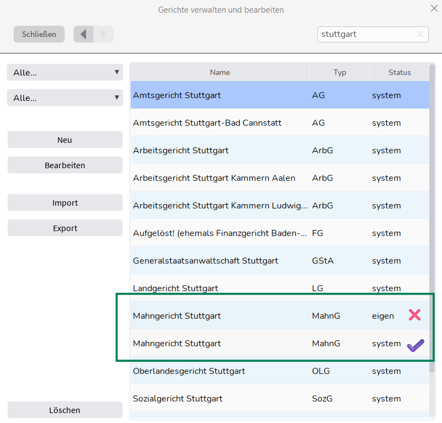The image size is (442, 423).
Task: Sort list by Typ column header
Action: point(339,72)
